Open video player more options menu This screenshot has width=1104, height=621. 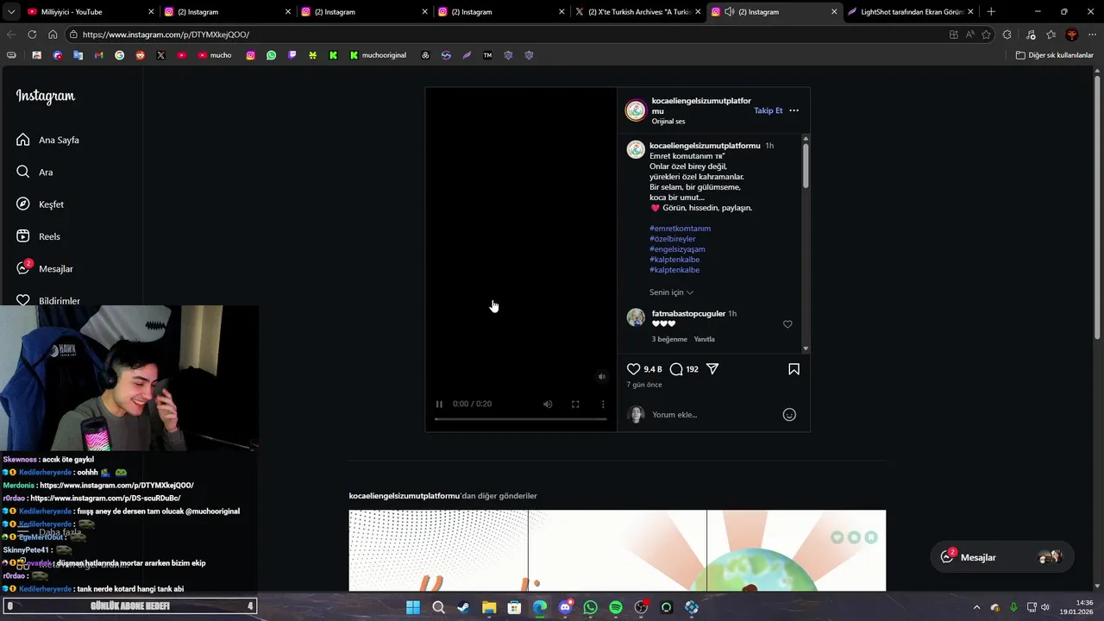603,404
